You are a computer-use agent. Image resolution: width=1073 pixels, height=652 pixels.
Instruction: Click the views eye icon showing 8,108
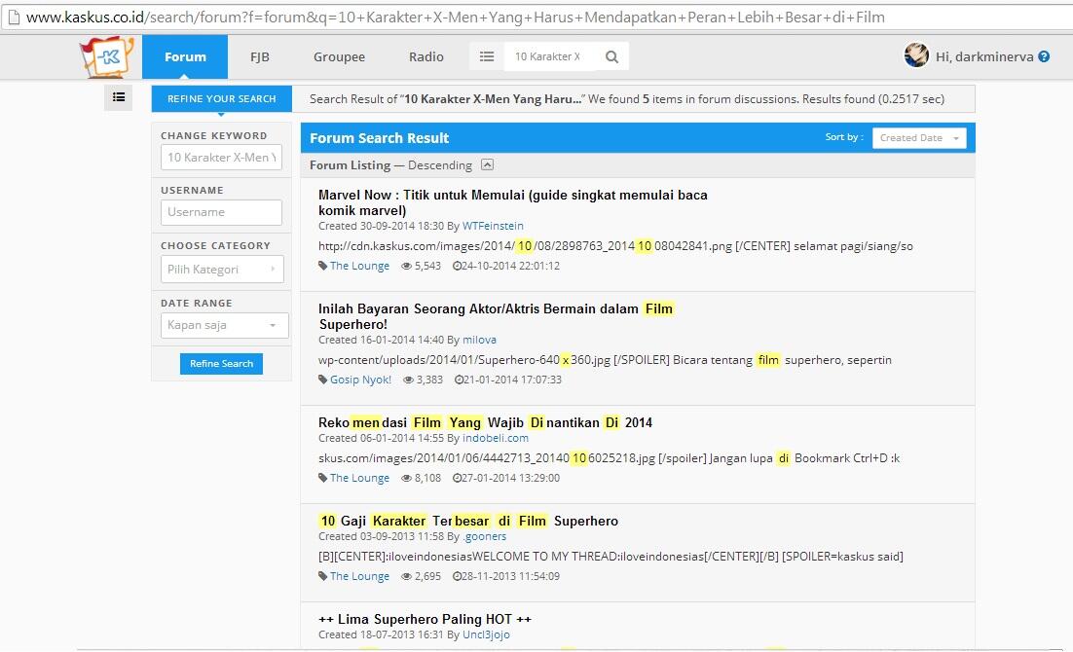click(406, 478)
